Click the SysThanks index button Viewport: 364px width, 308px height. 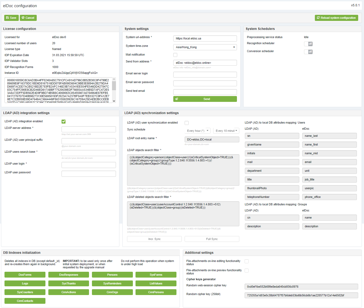[69, 283]
